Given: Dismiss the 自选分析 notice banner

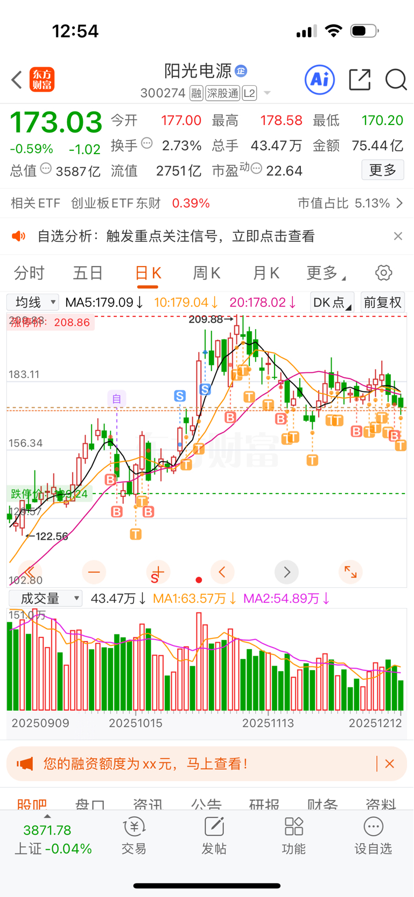Looking at the screenshot, I should tap(398, 236).
